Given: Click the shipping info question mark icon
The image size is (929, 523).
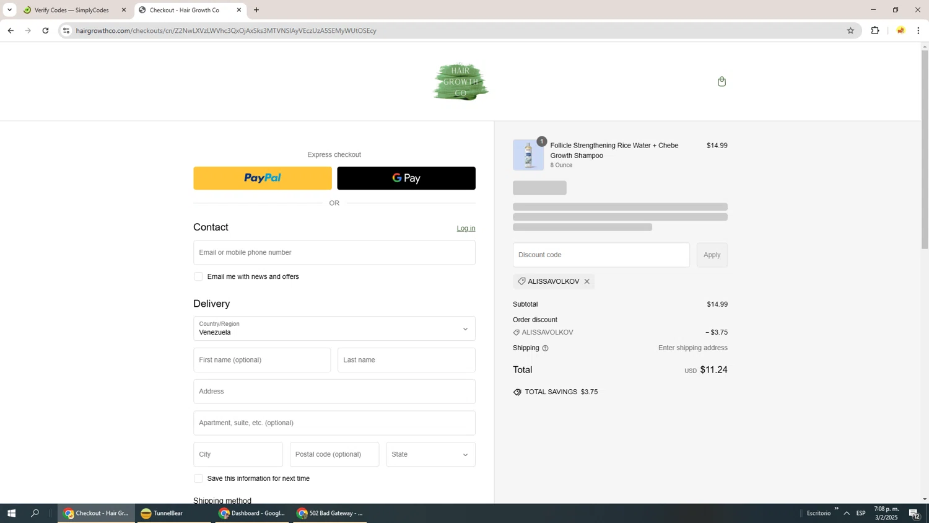Looking at the screenshot, I should click(545, 348).
